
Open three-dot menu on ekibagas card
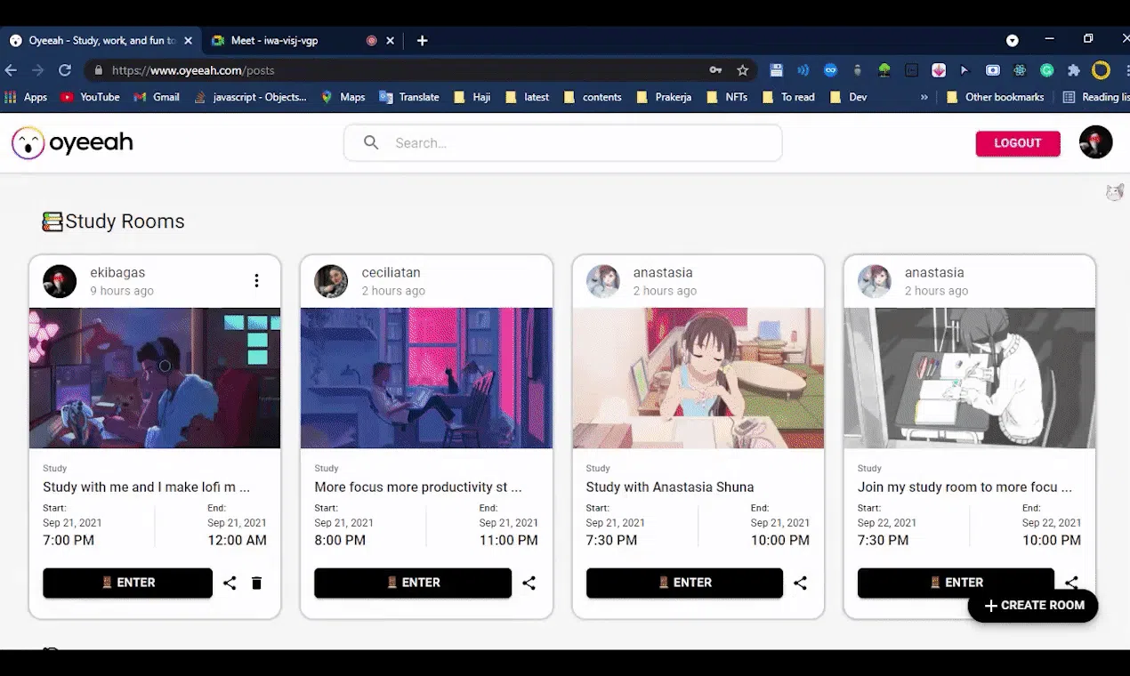(256, 281)
